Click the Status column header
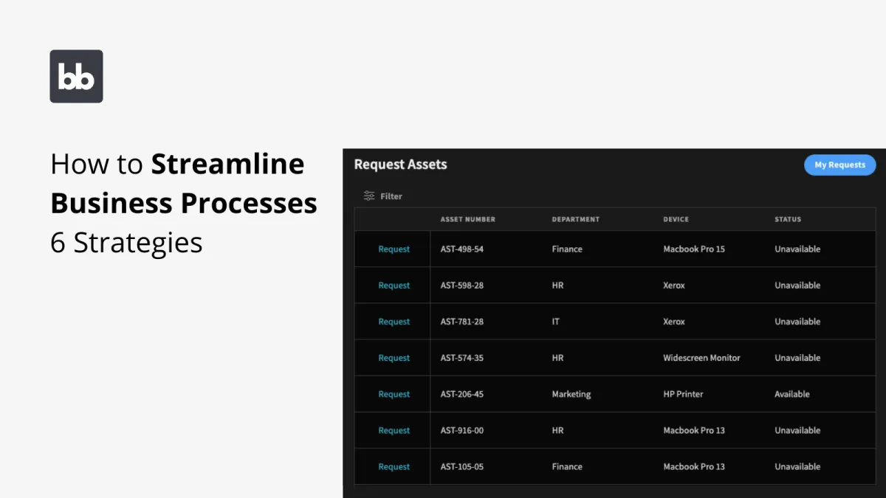This screenshot has width=886, height=498. (788, 219)
